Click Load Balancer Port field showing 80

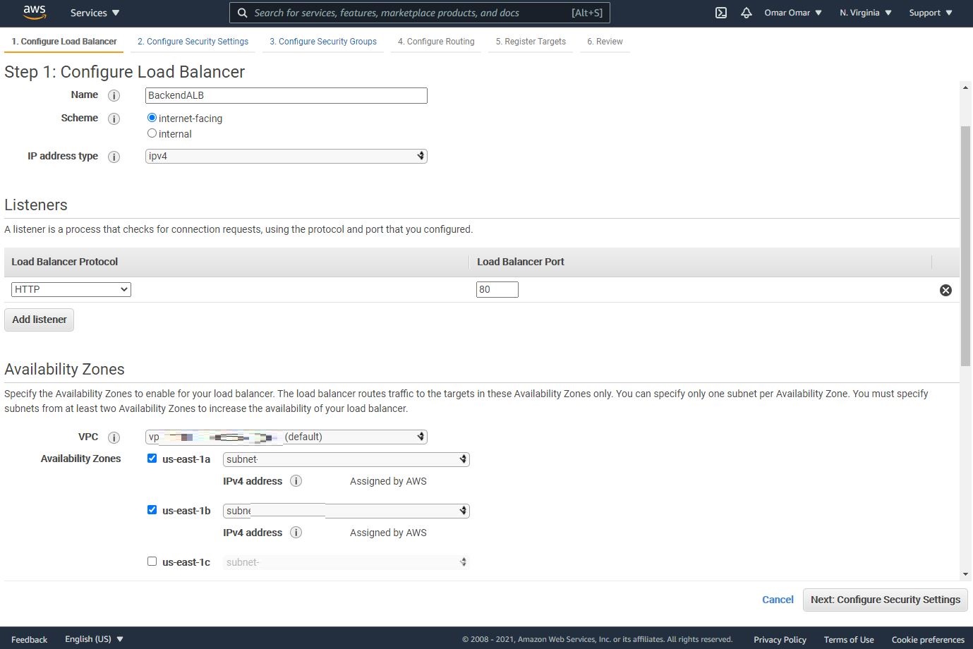[x=497, y=289]
